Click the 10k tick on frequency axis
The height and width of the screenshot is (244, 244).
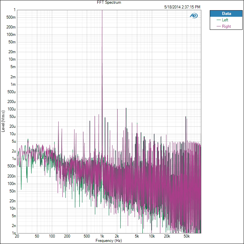click(x=152, y=236)
